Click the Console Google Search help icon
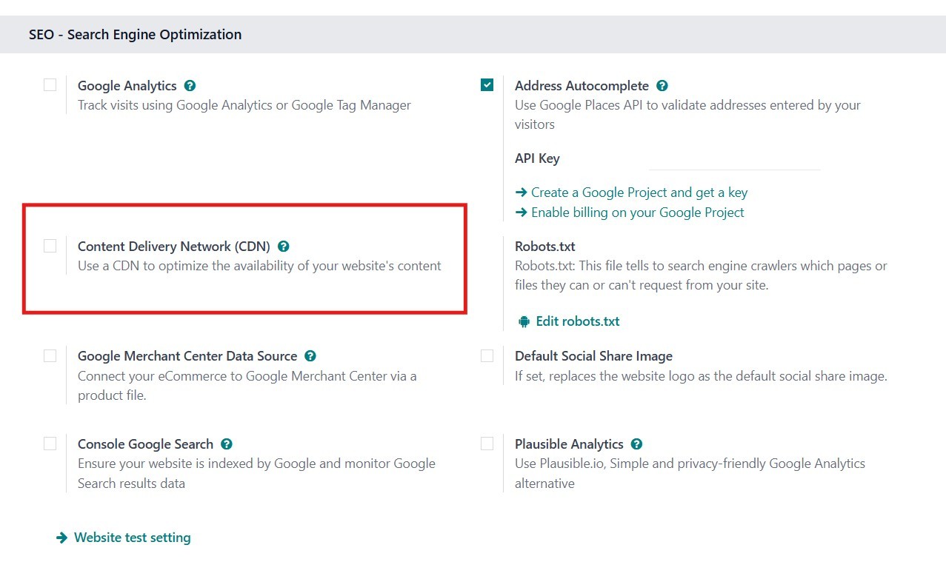 click(x=227, y=444)
